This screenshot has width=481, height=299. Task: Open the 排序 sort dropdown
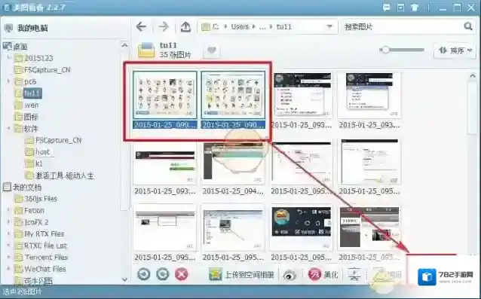[x=455, y=50]
